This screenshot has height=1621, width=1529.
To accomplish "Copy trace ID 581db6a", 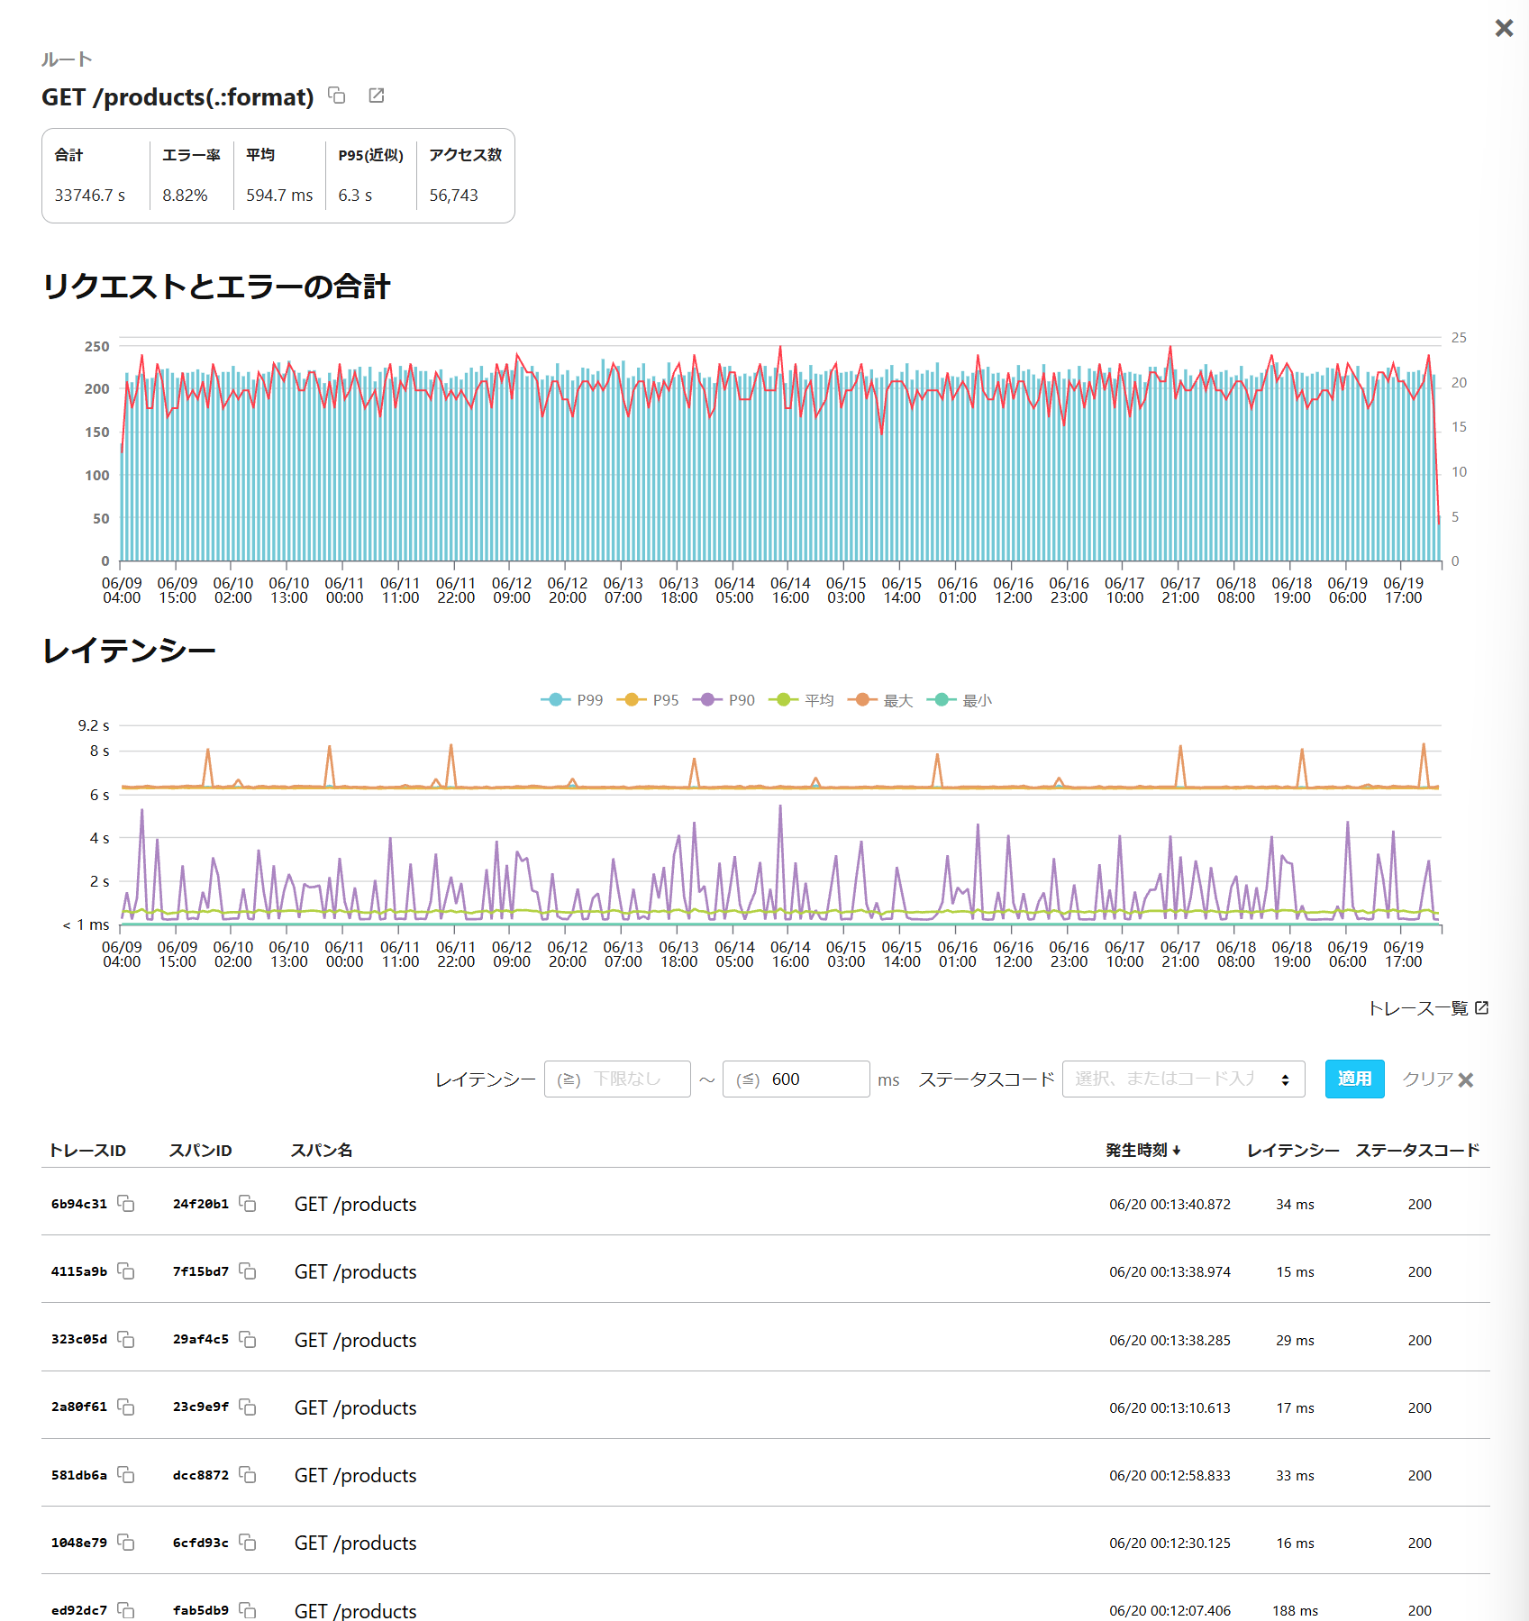I will click(x=126, y=1475).
